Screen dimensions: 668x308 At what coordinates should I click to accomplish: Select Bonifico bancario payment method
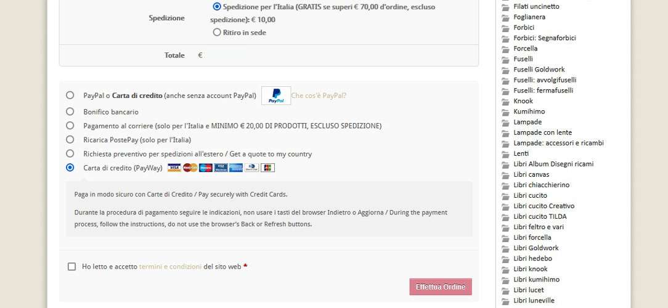(x=70, y=111)
